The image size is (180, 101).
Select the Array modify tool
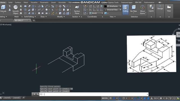pos(68,13)
